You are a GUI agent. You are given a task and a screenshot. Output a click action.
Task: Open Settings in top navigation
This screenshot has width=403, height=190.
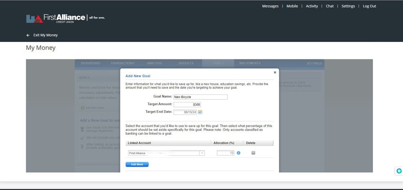(x=348, y=6)
